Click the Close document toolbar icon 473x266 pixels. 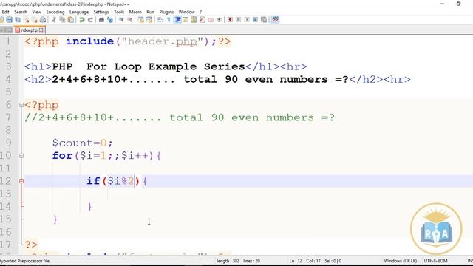pyautogui.click(x=27, y=20)
